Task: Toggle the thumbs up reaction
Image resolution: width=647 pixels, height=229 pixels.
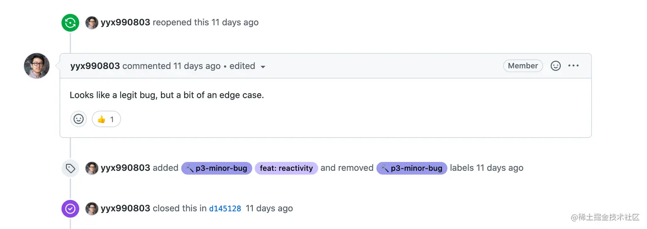Action: 106,119
